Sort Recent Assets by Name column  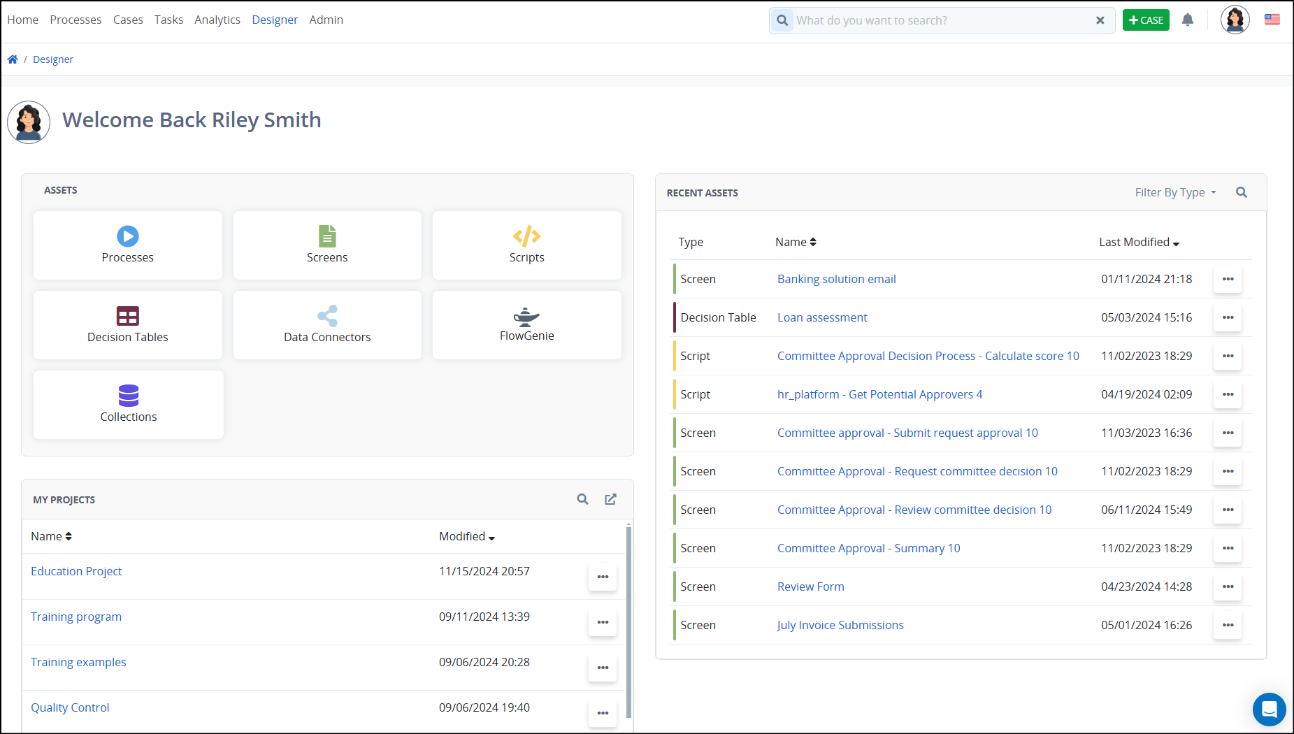[796, 242]
